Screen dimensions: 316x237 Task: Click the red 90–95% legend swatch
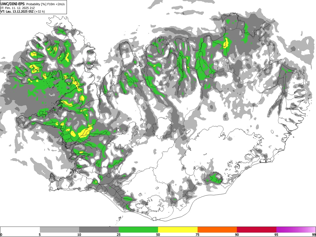pyautogui.click(x=257, y=230)
